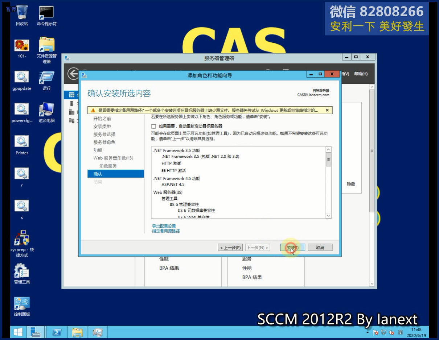Click the 上一步(P) button

[230, 248]
